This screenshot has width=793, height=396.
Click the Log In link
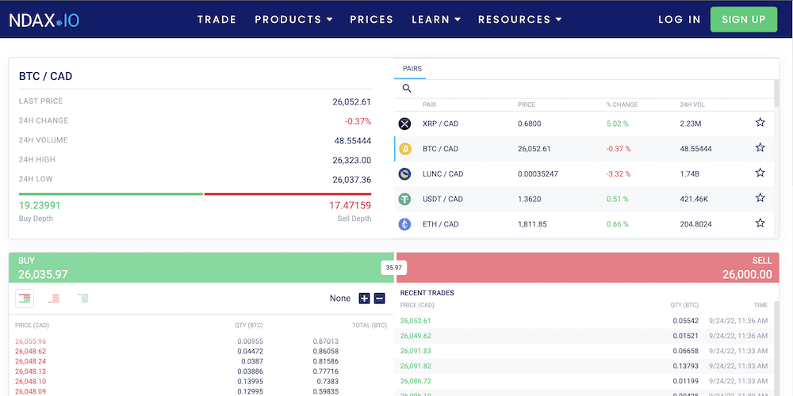(x=680, y=20)
